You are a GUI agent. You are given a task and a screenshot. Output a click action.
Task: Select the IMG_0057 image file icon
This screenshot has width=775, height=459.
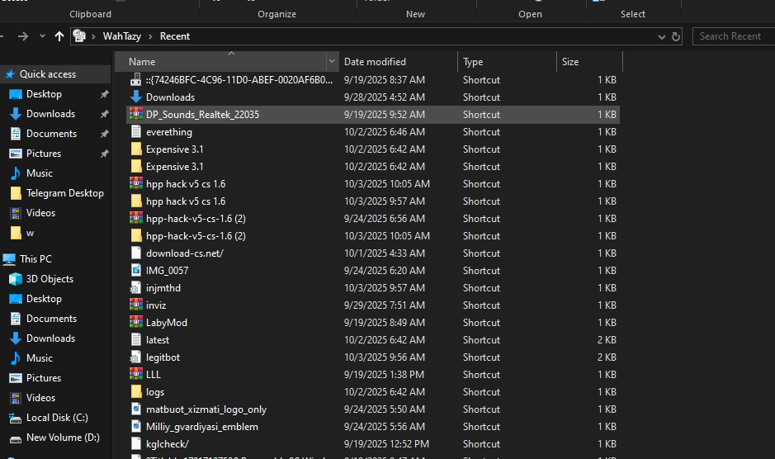tap(136, 271)
